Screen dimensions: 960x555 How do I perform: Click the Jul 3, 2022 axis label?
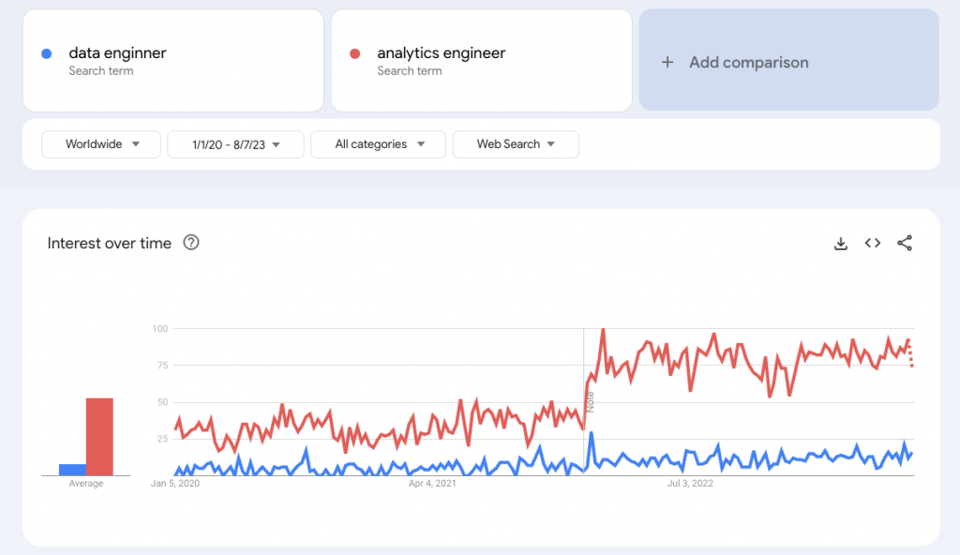click(690, 484)
